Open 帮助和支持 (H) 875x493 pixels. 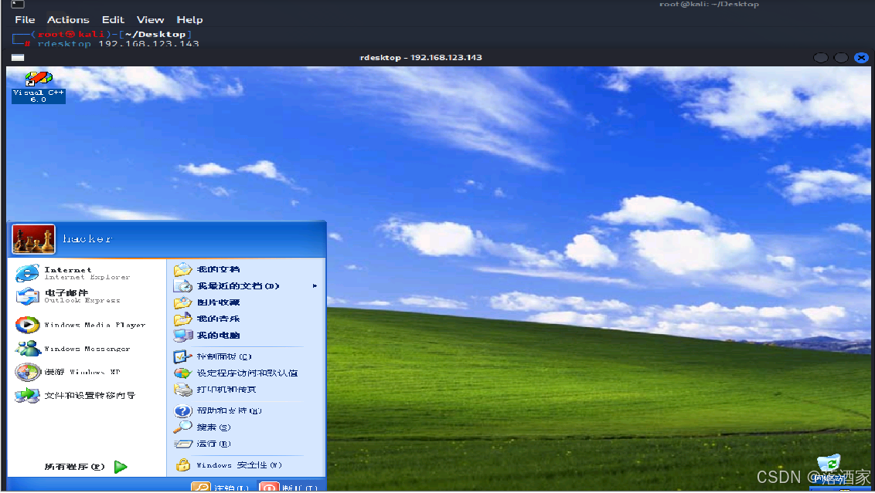(x=218, y=411)
